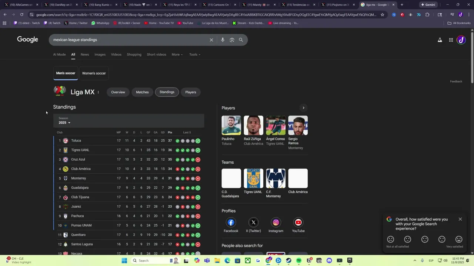Image resolution: width=474 pixels, height=266 pixels.
Task: Dismiss the satisfaction survey popup
Action: tap(460, 219)
